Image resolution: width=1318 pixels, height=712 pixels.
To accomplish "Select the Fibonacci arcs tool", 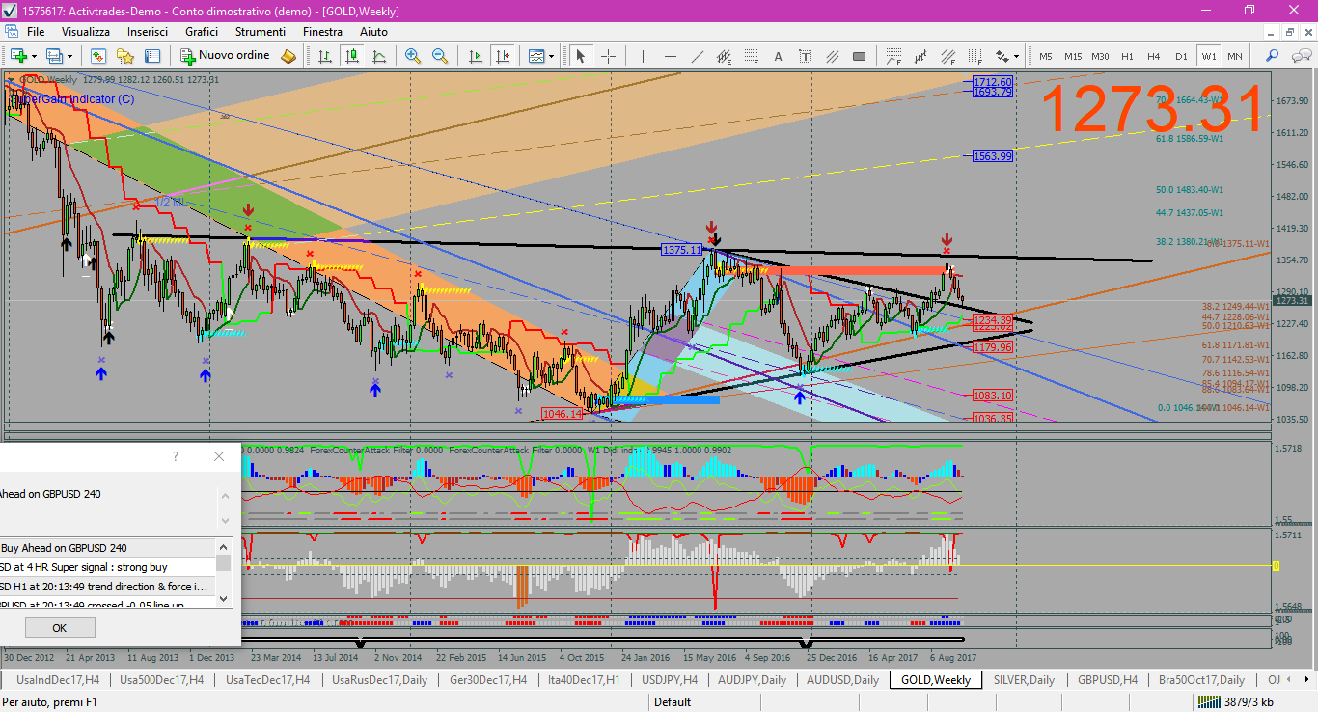I will (893, 56).
